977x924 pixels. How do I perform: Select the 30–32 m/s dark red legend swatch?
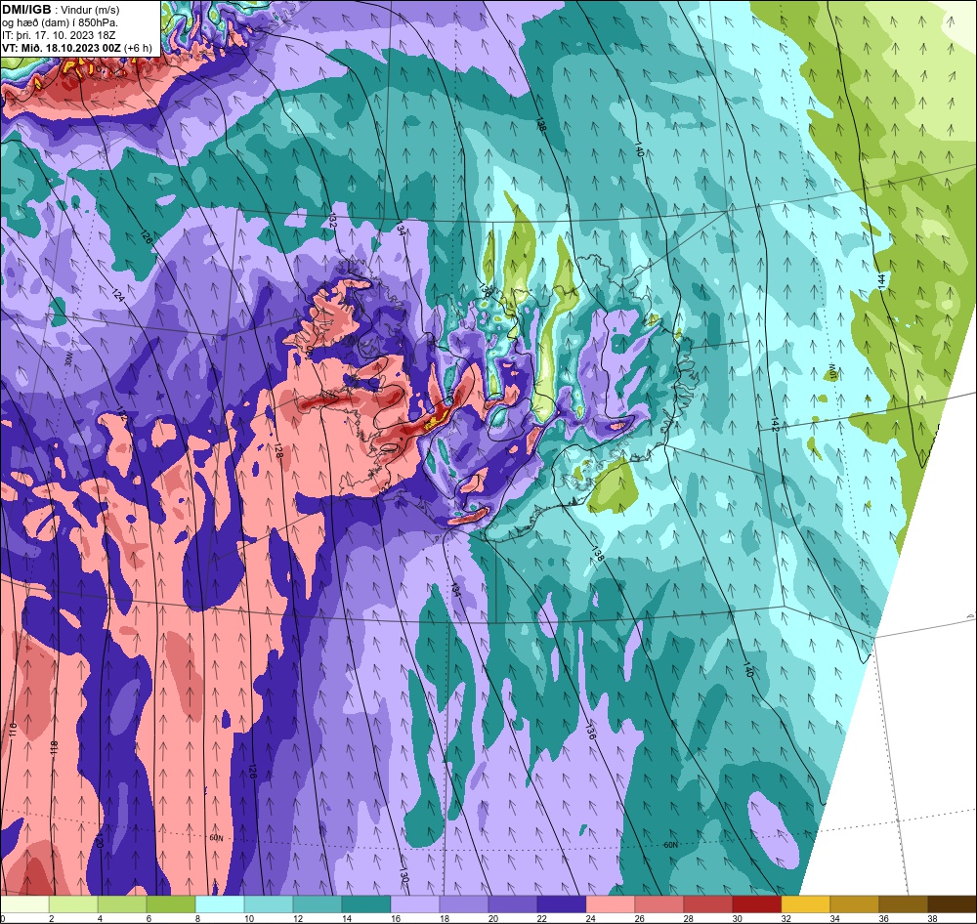[x=757, y=904]
